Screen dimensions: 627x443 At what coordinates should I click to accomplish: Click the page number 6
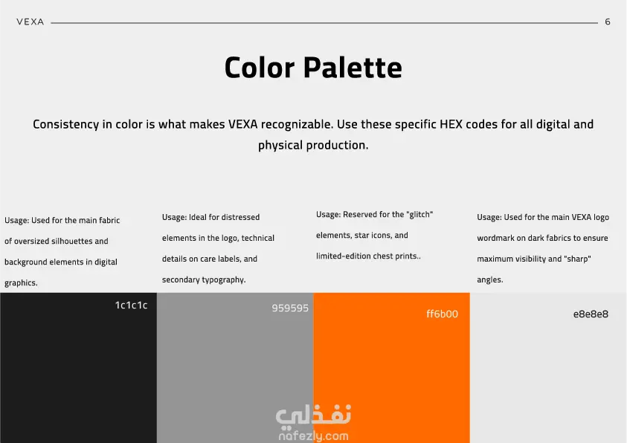pyautogui.click(x=608, y=22)
